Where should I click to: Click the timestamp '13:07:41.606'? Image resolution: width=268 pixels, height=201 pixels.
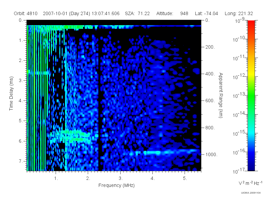tap(106, 13)
